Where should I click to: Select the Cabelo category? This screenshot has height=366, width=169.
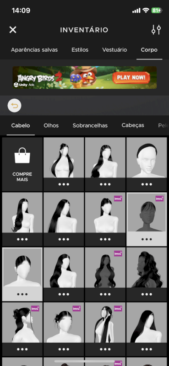21,125
